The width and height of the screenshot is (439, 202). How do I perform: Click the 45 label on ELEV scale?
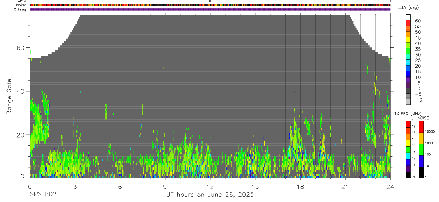(418, 38)
